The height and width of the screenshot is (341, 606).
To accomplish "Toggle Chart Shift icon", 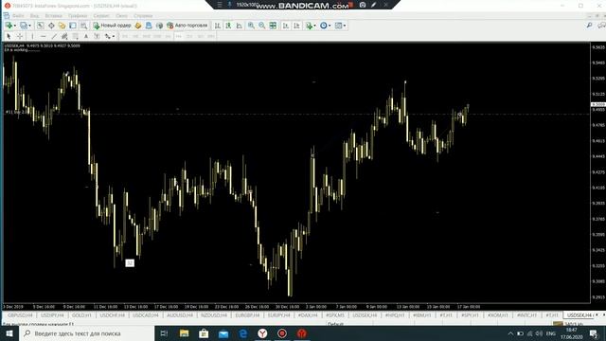I will point(296,26).
